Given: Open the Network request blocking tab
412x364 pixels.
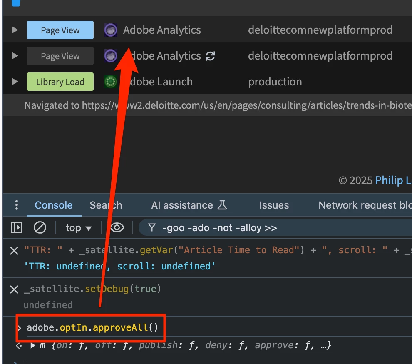Looking at the screenshot, I should click(x=365, y=205).
